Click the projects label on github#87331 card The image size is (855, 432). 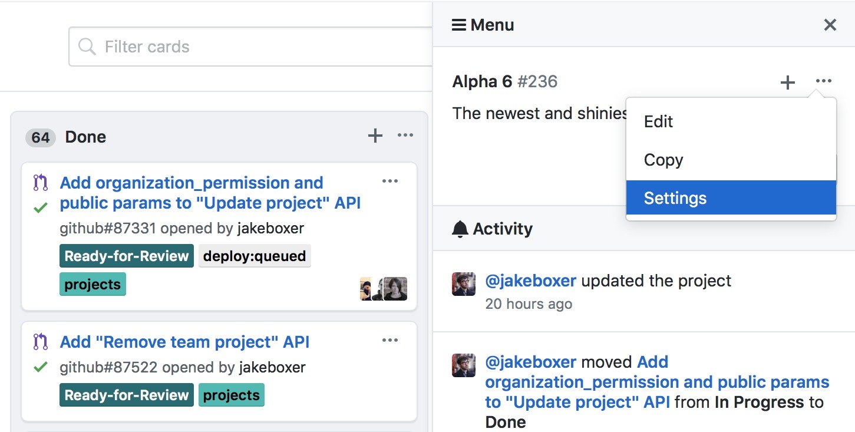point(93,284)
